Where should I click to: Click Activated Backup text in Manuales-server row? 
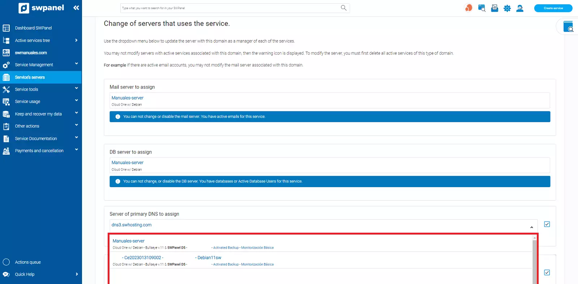tap(226, 248)
